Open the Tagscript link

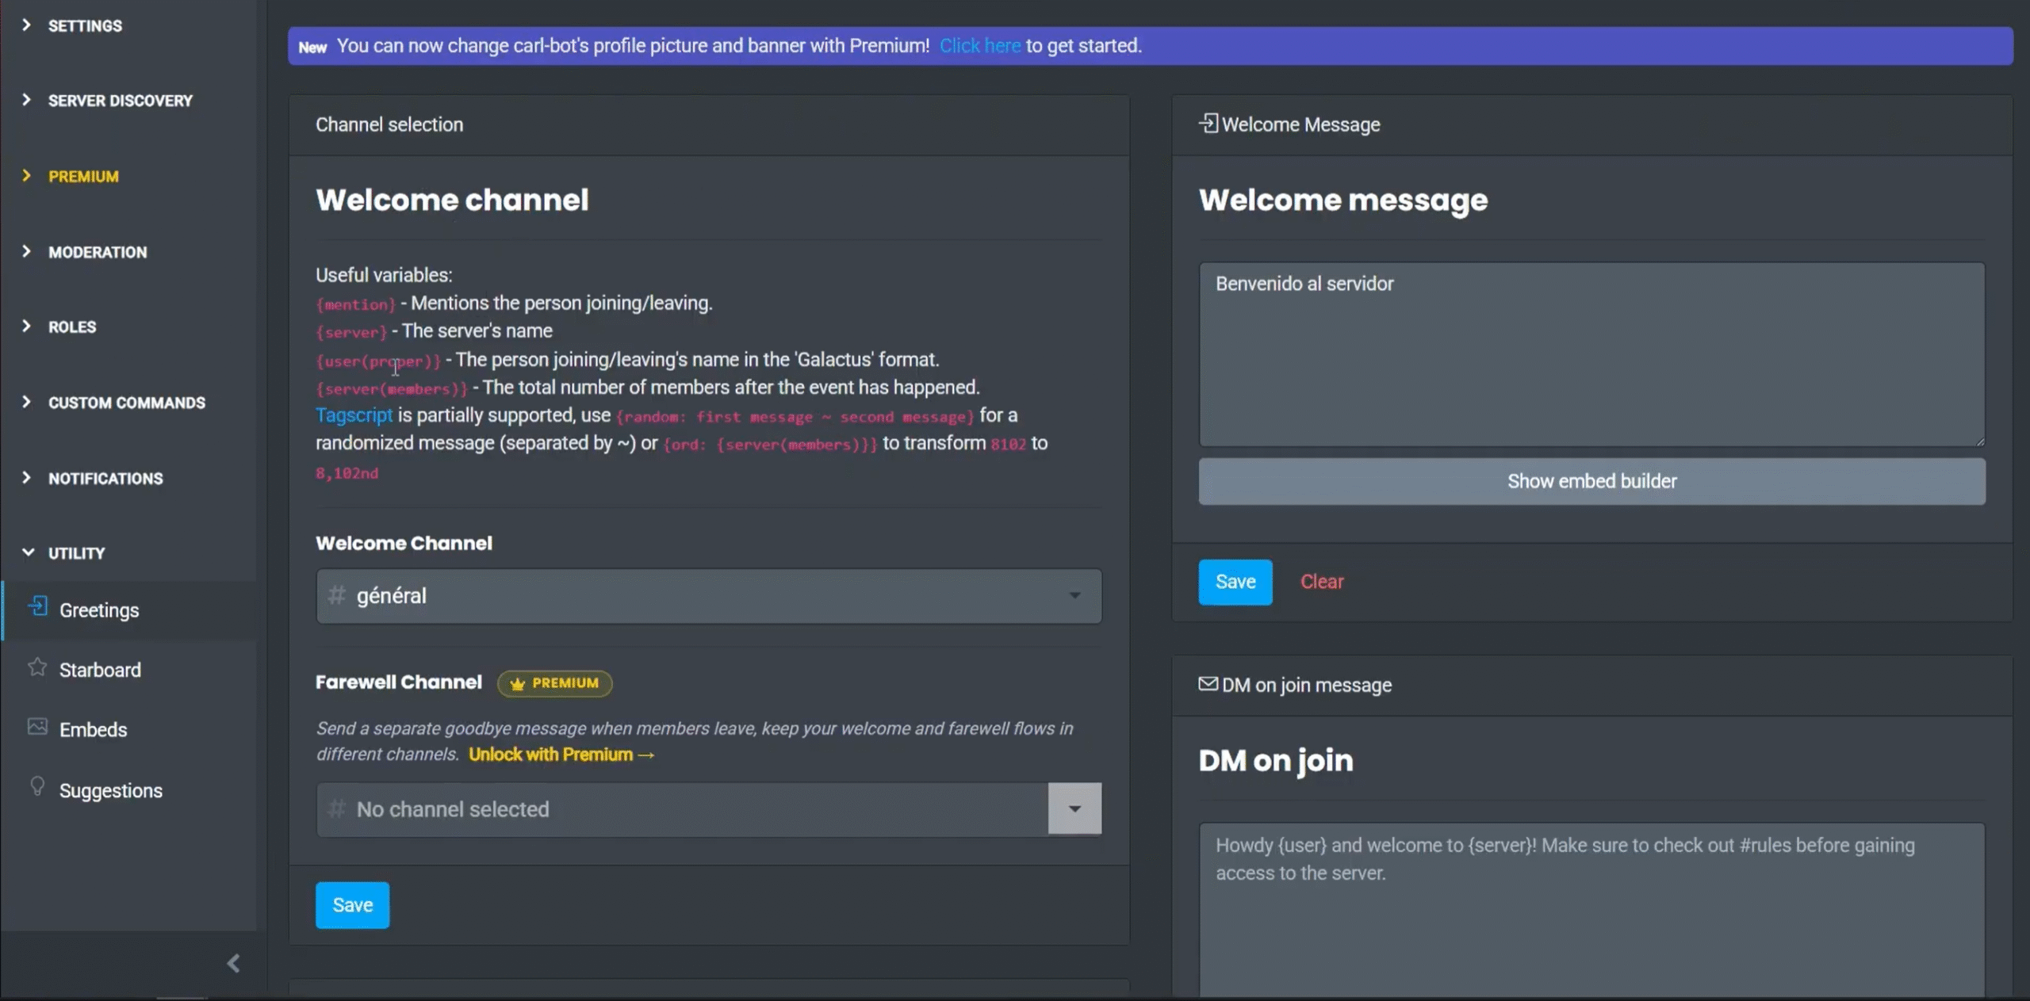coord(354,415)
